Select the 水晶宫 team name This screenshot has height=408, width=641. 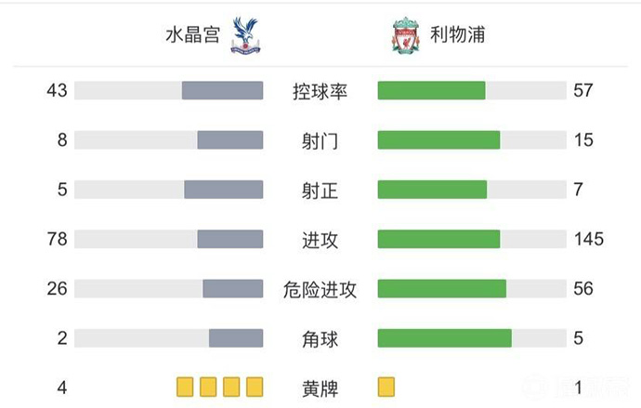click(x=194, y=36)
